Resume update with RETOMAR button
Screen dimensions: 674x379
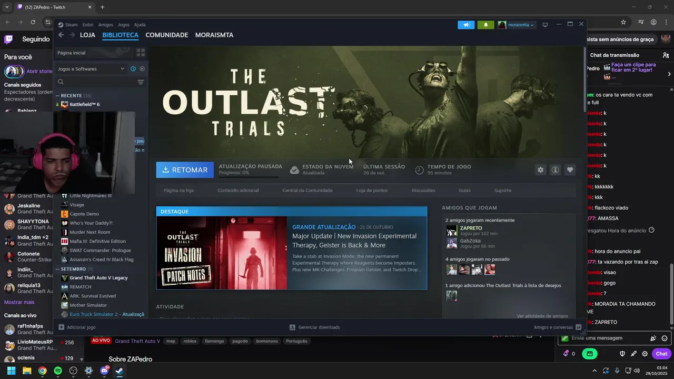(185, 170)
